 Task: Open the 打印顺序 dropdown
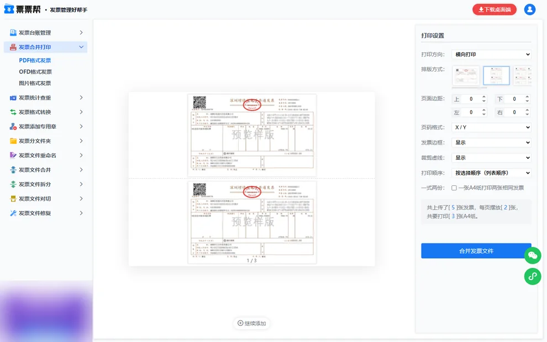point(491,173)
